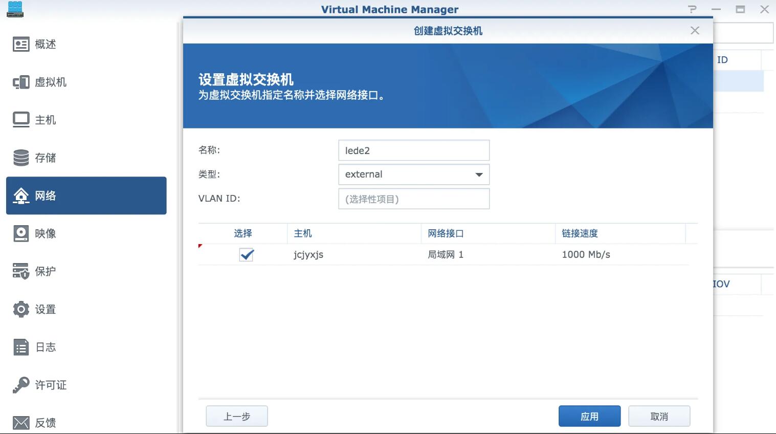Select the Network (网络) menu item
The width and height of the screenshot is (776, 434).
tap(86, 196)
